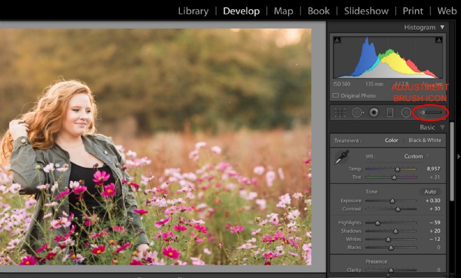Set treatment to Black & White
461x278 pixels.
425,140
